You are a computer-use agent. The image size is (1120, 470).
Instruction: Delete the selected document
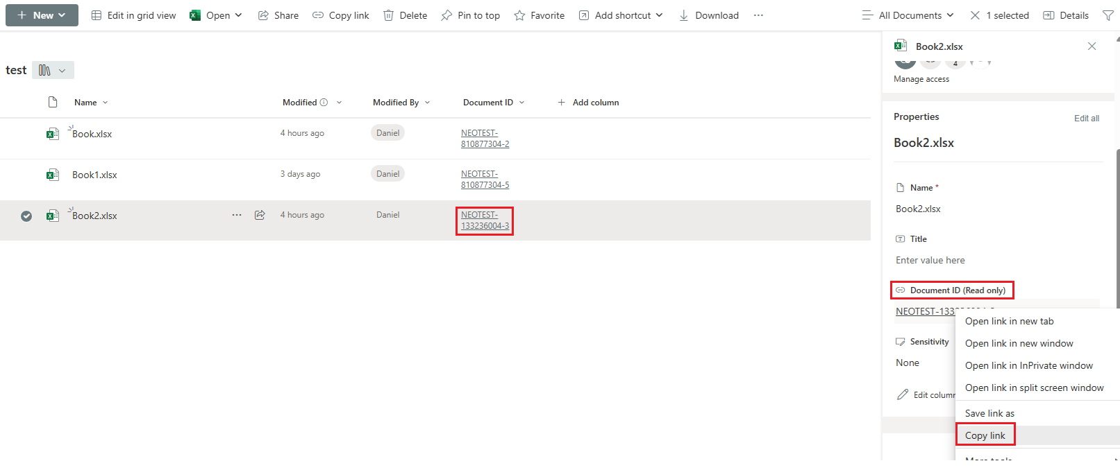[406, 15]
